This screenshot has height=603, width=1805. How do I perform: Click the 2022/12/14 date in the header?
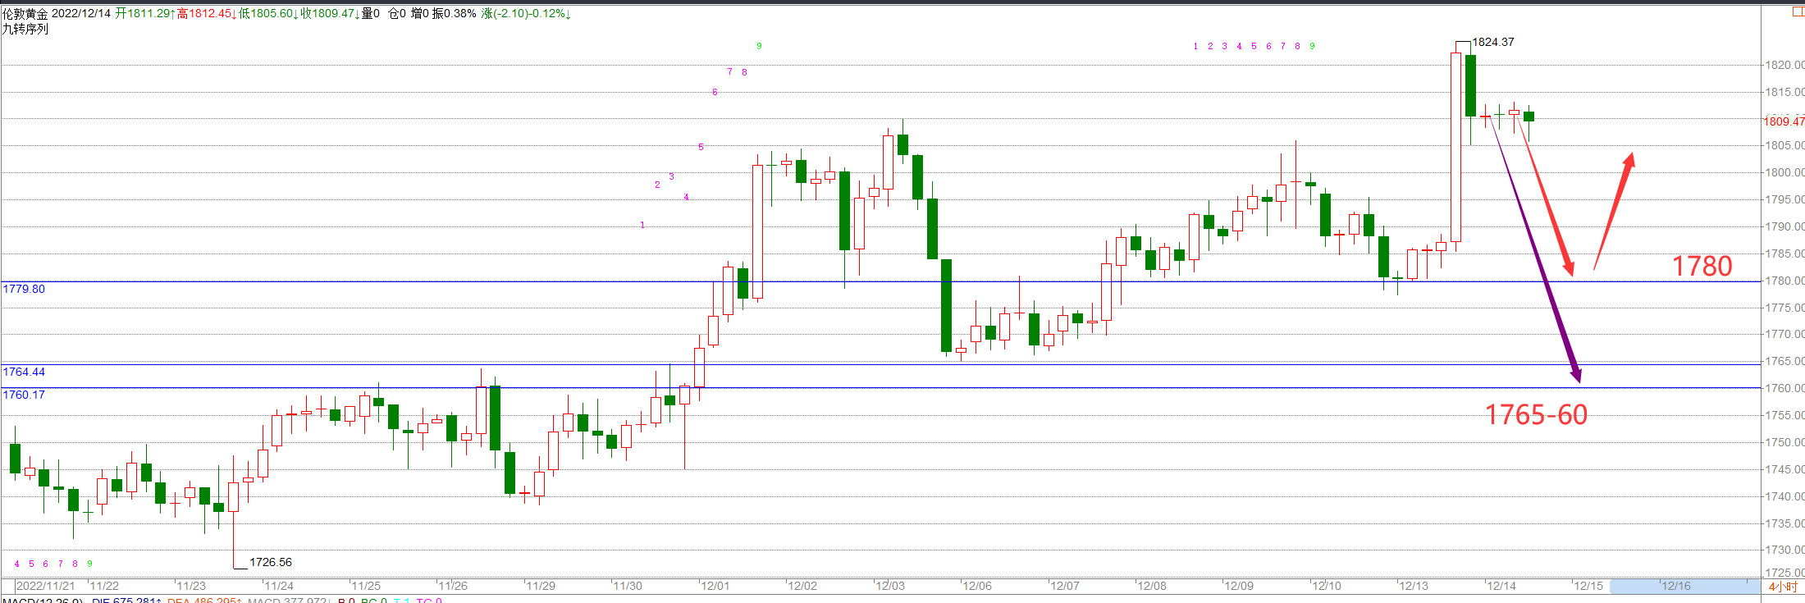(x=80, y=14)
